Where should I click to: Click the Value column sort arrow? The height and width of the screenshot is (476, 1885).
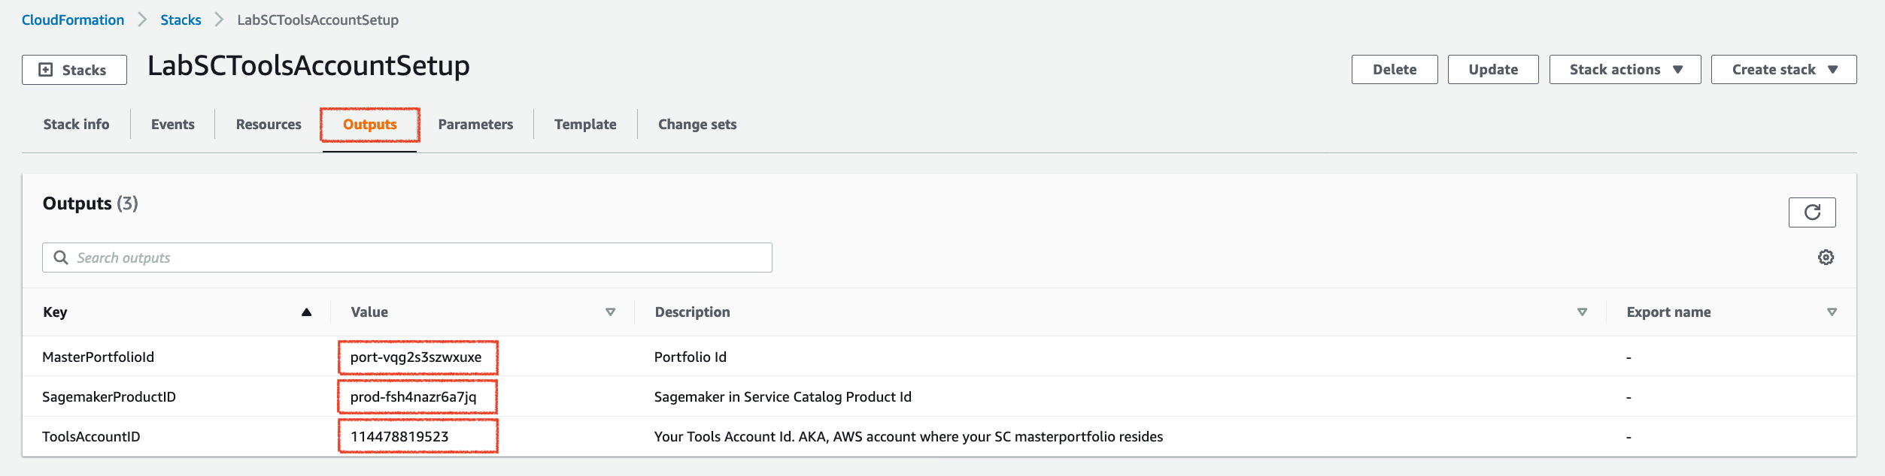pos(610,312)
